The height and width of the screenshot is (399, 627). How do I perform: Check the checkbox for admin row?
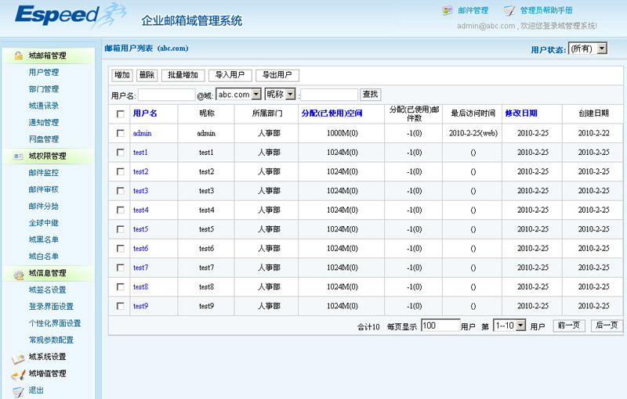tap(120, 134)
